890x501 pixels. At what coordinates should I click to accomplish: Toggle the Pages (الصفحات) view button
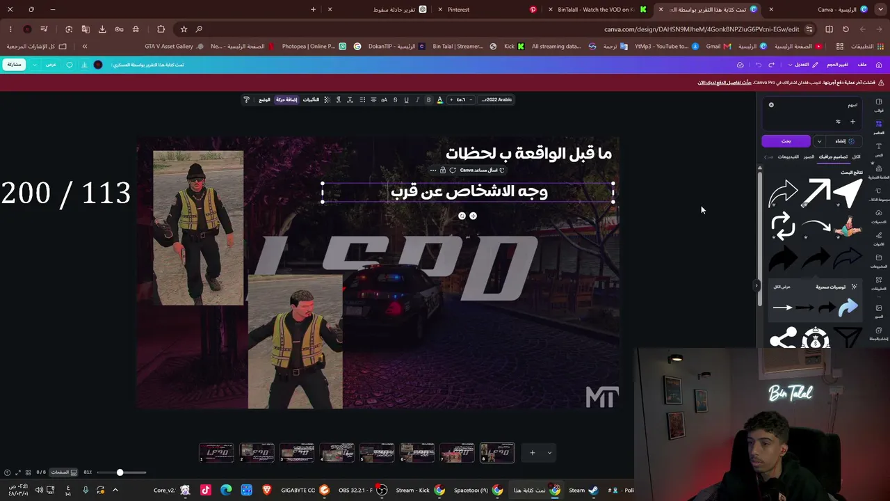[x=63, y=472]
